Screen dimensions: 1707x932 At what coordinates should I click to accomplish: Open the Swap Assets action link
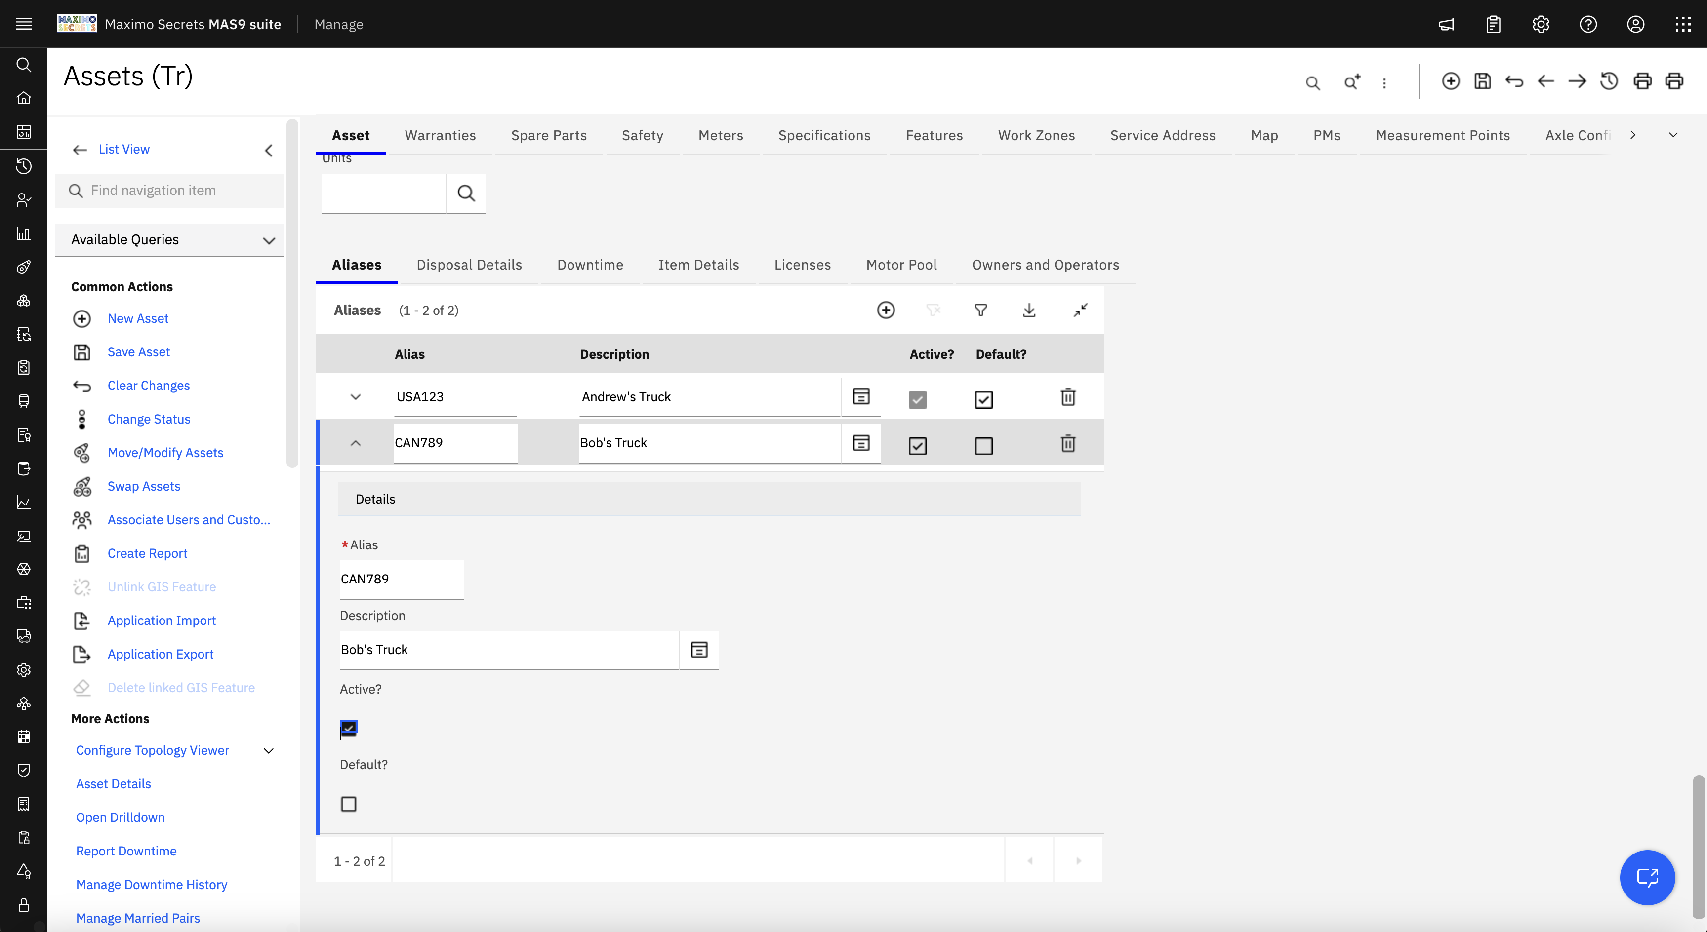(x=144, y=486)
